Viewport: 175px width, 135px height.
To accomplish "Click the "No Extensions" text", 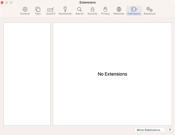I will tap(112, 74).
